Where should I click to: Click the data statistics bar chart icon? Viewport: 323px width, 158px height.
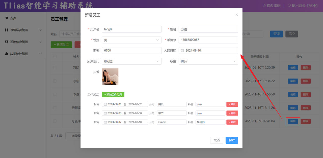7,54
